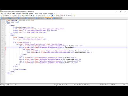
Task: Toggle Show All Characters
Action: 50,15
